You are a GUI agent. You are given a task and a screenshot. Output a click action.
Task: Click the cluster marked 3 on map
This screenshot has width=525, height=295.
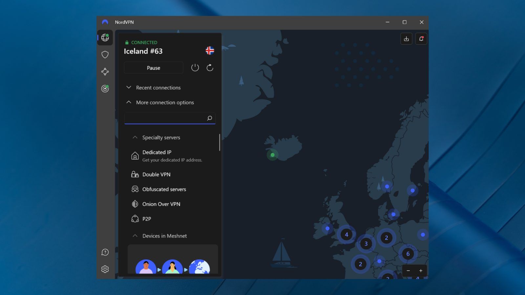pyautogui.click(x=366, y=244)
